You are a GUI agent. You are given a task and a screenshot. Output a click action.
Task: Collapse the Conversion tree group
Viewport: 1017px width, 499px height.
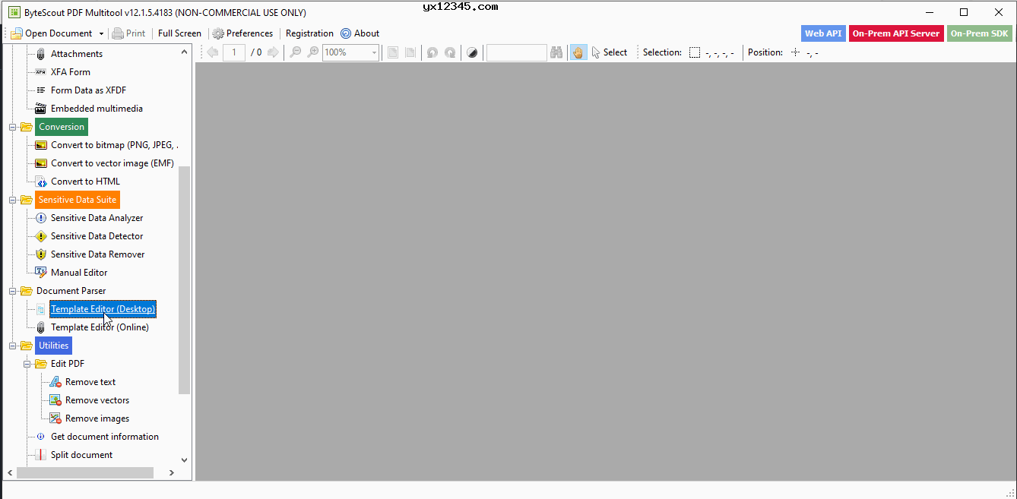coord(12,127)
